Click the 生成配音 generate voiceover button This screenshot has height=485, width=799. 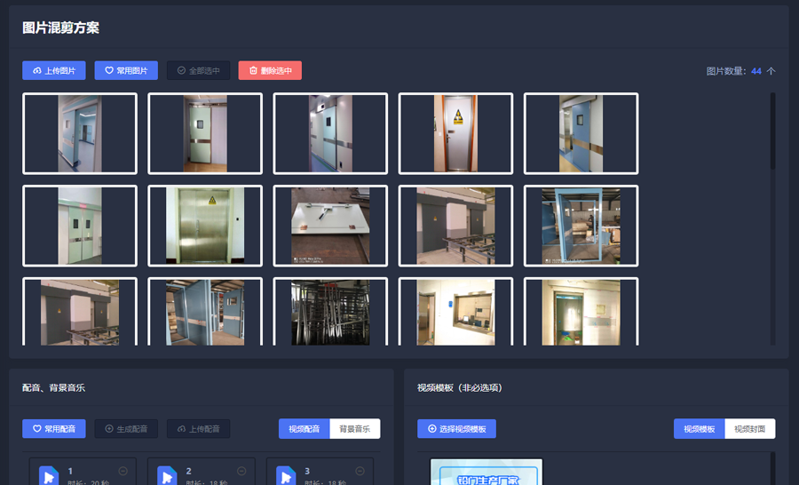click(x=126, y=429)
